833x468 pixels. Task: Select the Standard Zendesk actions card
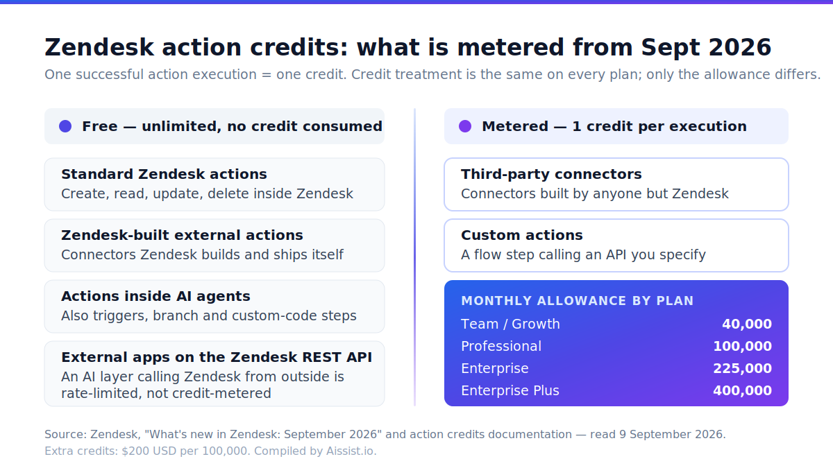coord(214,184)
